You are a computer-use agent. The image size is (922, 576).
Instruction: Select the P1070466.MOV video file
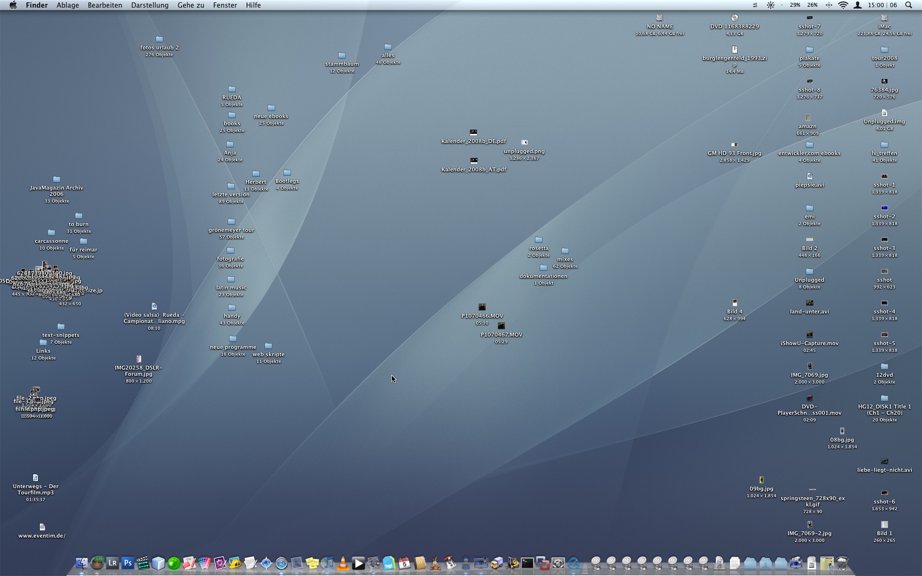[482, 307]
